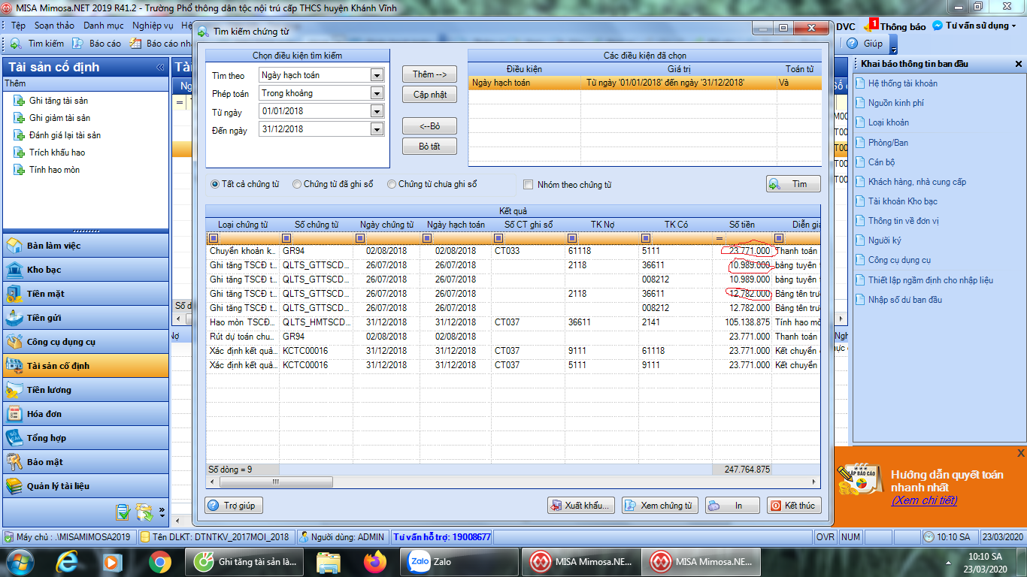
Task: Open Nghiệp vụ menu
Action: (152, 26)
